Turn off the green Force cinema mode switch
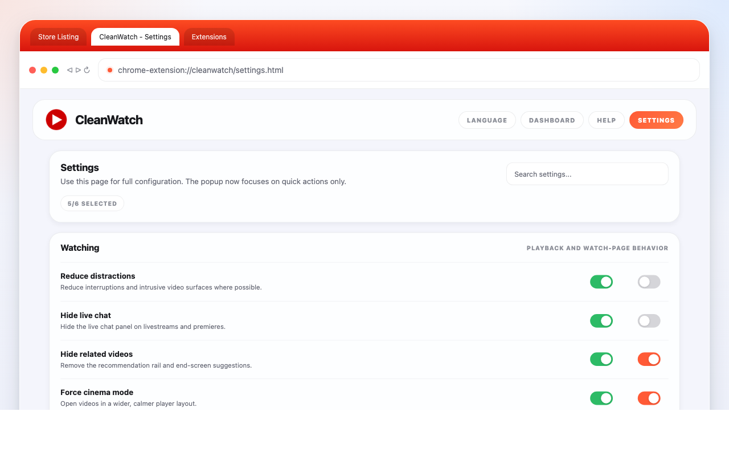The width and height of the screenshot is (729, 456). click(601, 398)
